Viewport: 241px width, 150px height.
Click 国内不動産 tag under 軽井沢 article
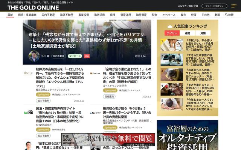tap(43, 101)
